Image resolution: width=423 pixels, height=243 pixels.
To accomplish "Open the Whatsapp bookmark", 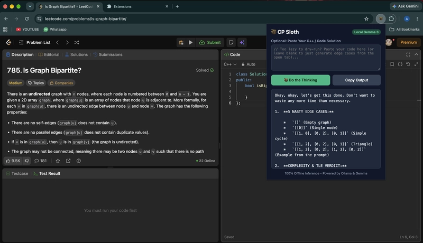I will click(x=55, y=30).
